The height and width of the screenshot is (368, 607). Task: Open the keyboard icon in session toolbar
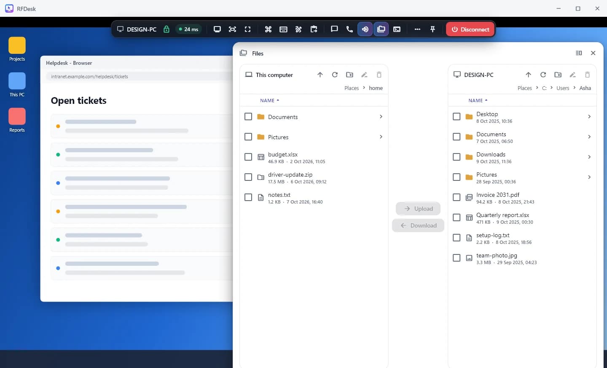click(283, 29)
